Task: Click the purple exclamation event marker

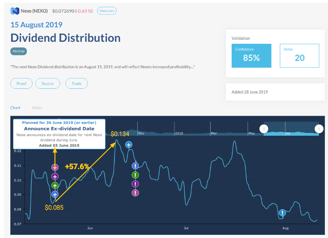Action: [135, 184]
